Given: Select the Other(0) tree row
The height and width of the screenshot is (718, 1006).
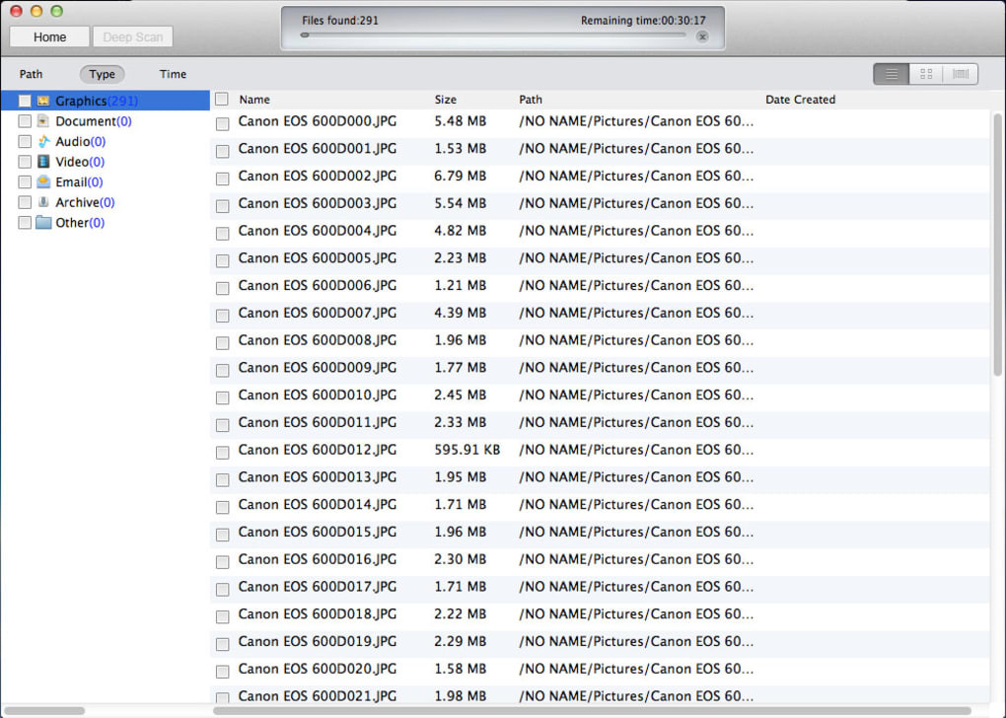Looking at the screenshot, I should click(106, 223).
